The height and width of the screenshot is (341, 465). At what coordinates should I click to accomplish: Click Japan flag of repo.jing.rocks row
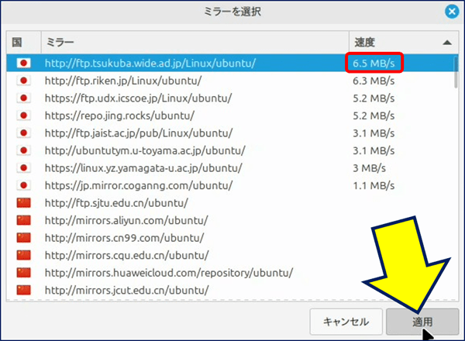click(24, 115)
